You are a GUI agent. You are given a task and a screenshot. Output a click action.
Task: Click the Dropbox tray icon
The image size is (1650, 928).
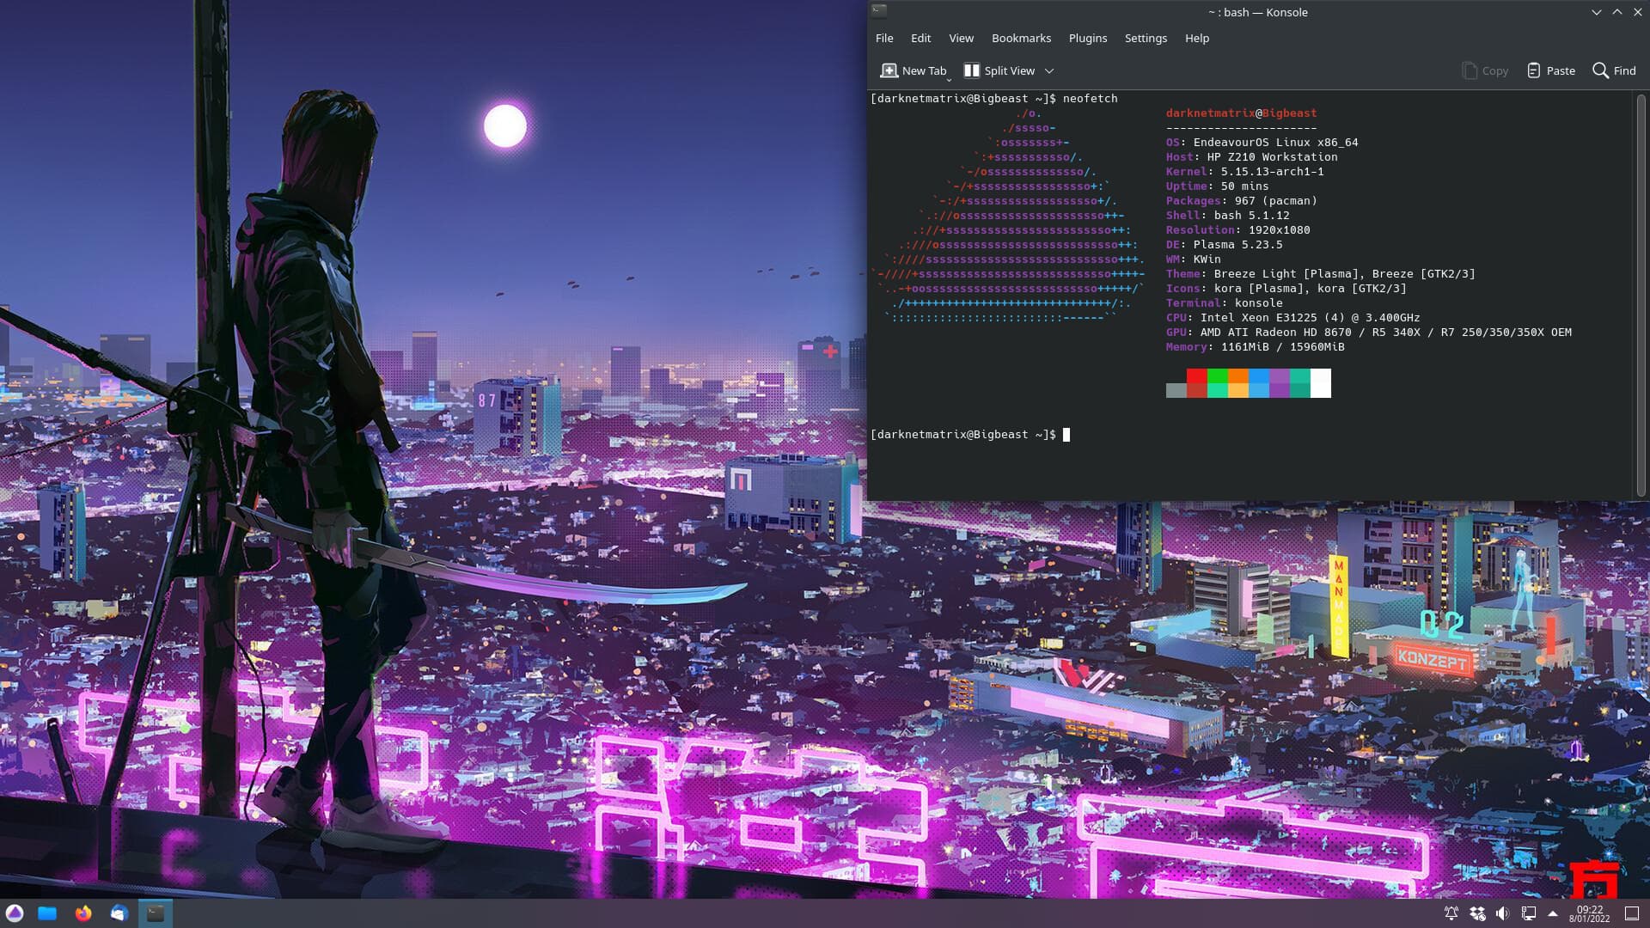click(1477, 913)
